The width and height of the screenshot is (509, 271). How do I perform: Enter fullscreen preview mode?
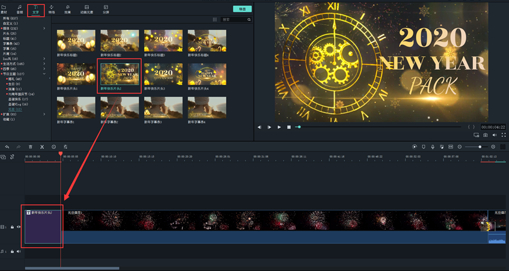click(x=504, y=135)
